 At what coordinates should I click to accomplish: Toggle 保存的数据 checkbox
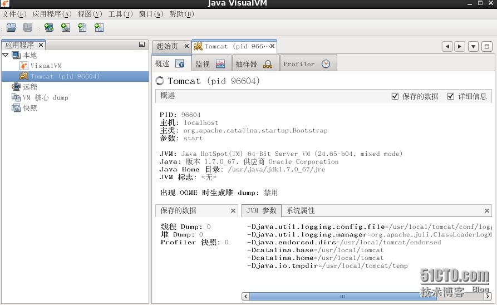click(395, 96)
